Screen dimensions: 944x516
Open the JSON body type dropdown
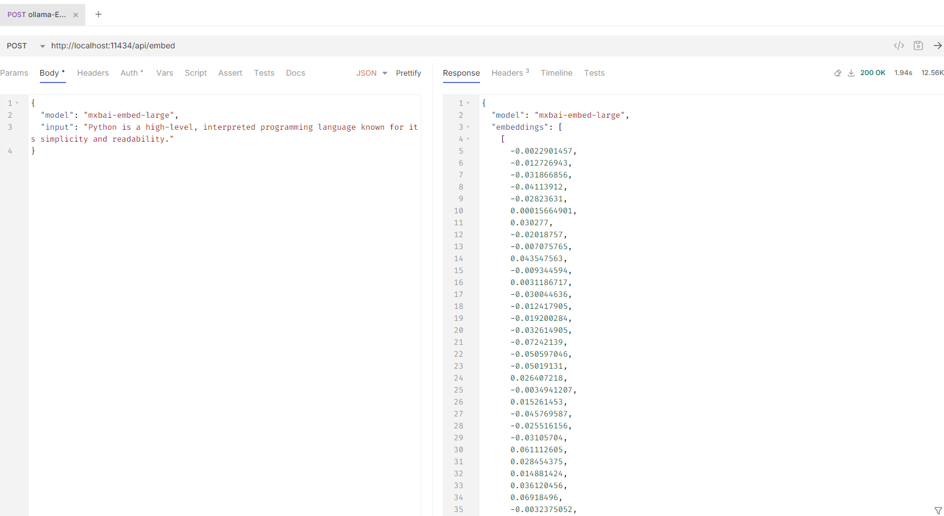(x=372, y=73)
